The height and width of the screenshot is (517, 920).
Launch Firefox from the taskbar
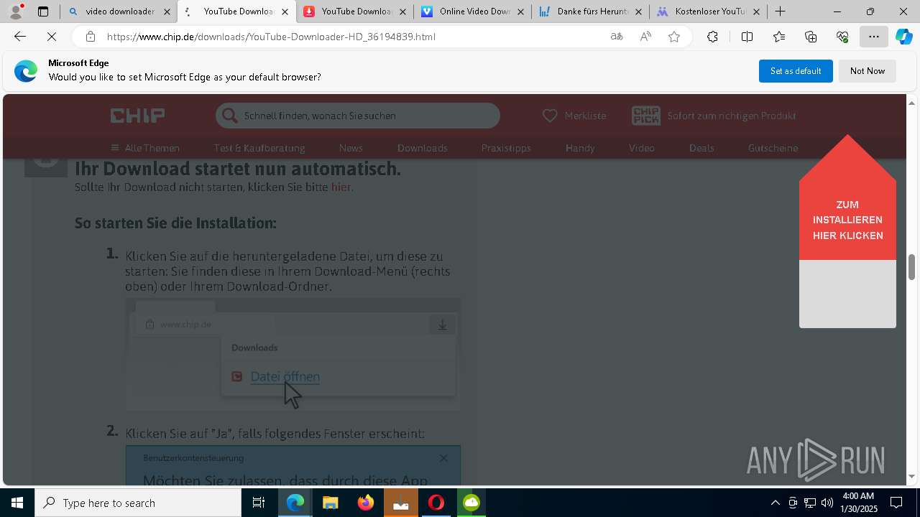click(366, 503)
